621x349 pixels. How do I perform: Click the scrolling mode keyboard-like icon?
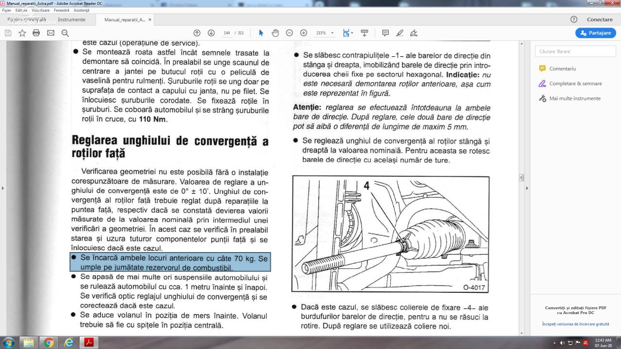click(364, 33)
